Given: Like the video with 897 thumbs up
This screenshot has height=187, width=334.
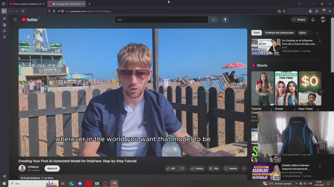Looking at the screenshot, I should pyautogui.click(x=171, y=169).
